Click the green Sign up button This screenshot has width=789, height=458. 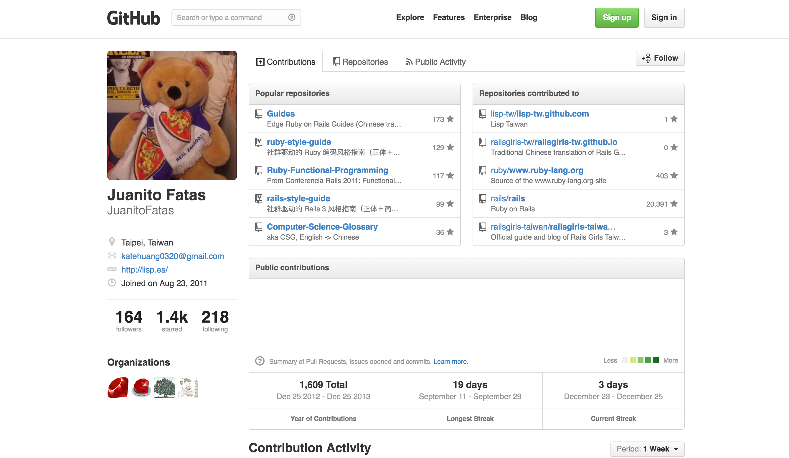click(616, 18)
